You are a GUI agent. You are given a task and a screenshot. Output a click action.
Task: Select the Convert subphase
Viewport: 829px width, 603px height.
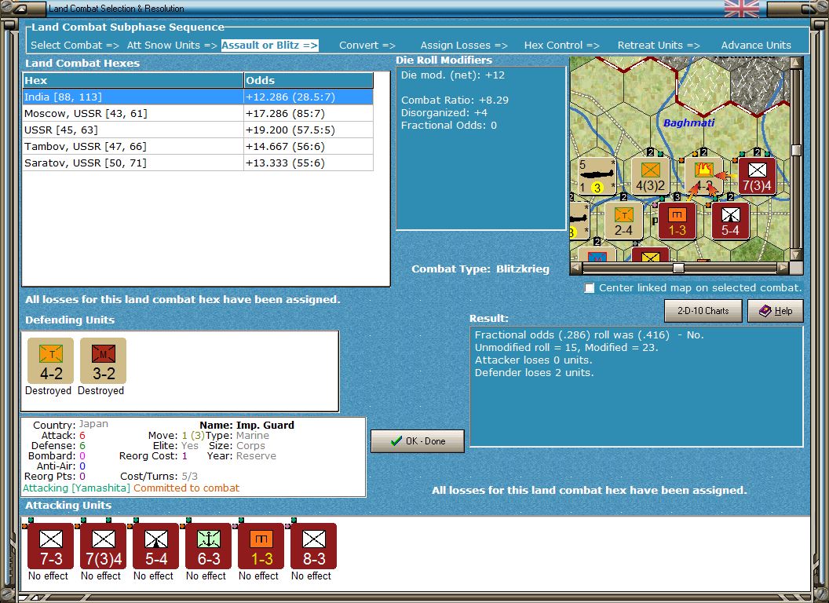tap(367, 46)
